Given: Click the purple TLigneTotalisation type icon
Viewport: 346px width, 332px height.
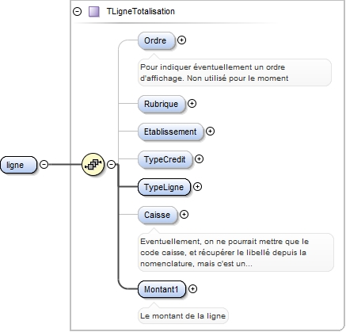Looking at the screenshot, I should pos(94,12).
